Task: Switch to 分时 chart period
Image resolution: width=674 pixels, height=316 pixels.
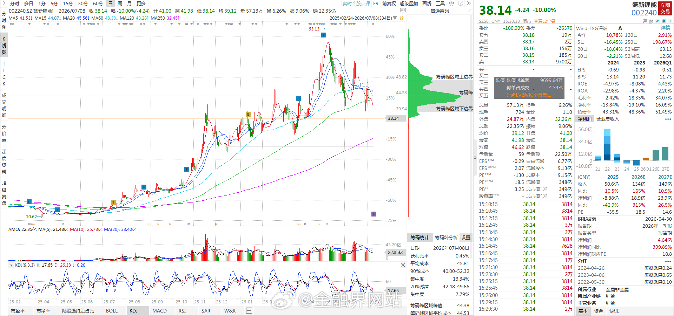Action: click(15, 3)
